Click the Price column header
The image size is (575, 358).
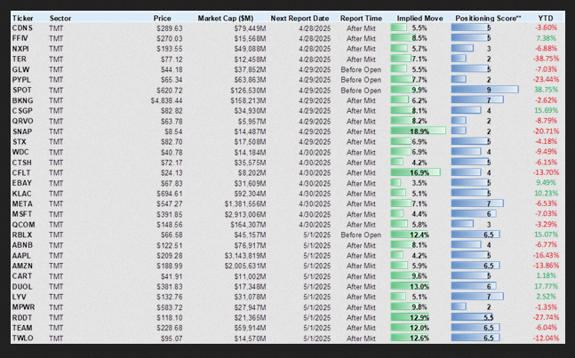pos(162,19)
